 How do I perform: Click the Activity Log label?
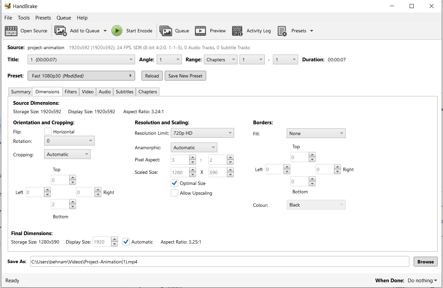pos(258,31)
